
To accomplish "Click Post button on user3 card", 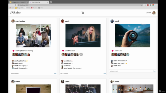I will (x=154, y=71).
